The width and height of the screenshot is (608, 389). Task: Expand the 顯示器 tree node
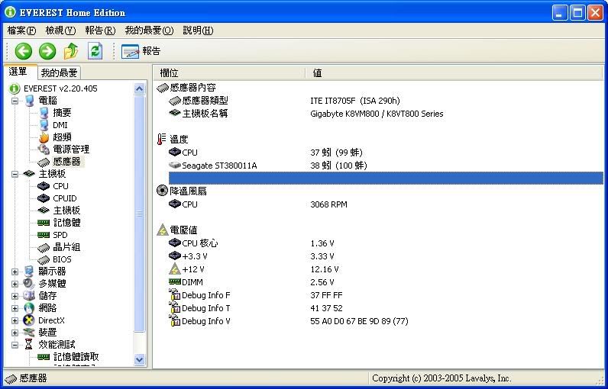pos(15,272)
